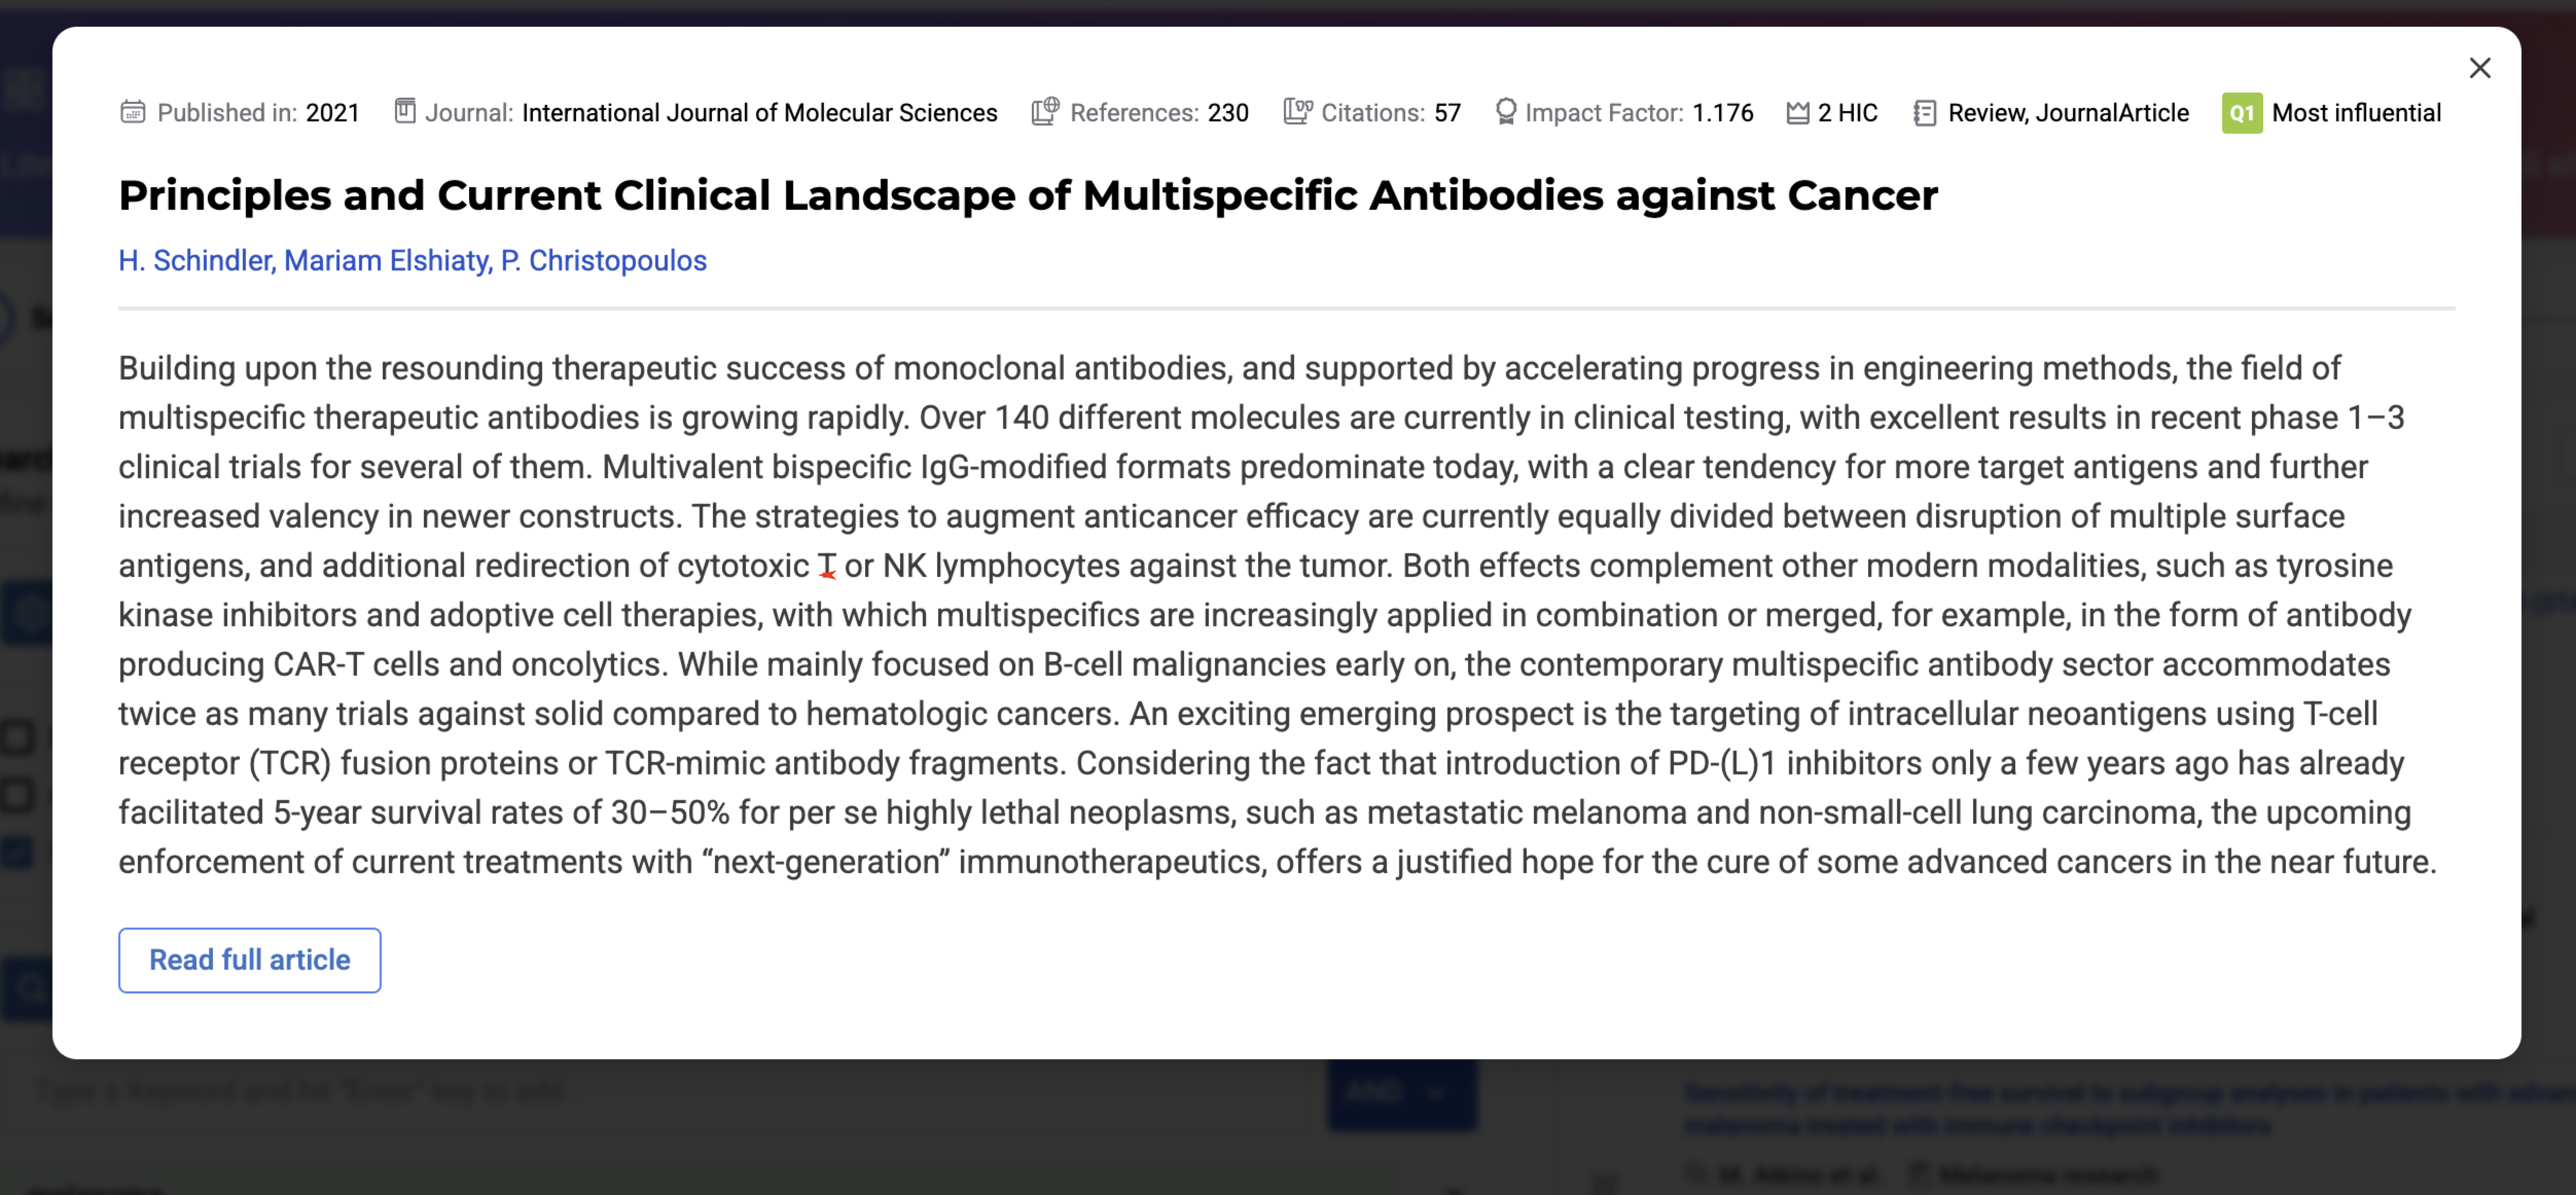Image resolution: width=2576 pixels, height=1195 pixels.
Task: Open the Read full article button
Action: pyautogui.click(x=249, y=959)
